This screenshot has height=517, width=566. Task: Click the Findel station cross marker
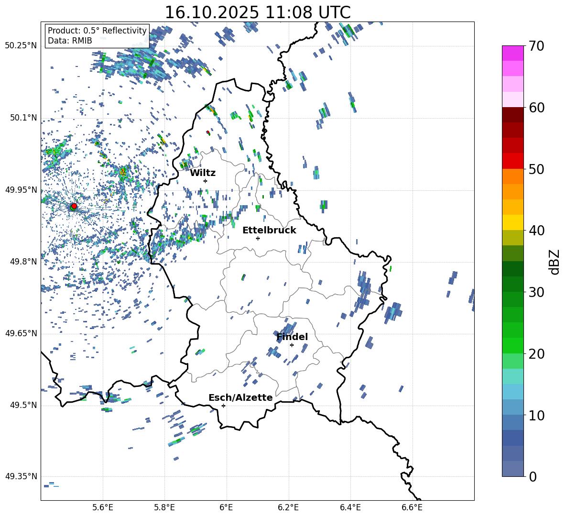click(x=292, y=345)
